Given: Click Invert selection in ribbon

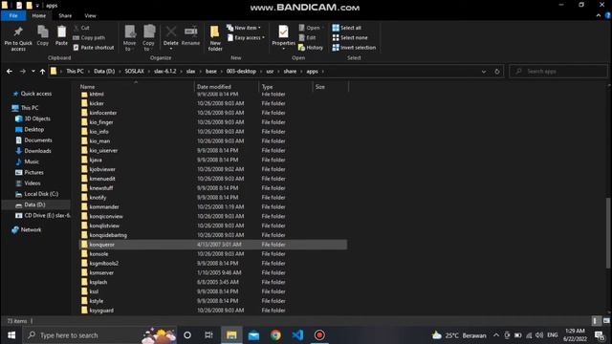Looking at the screenshot, I should tap(354, 48).
